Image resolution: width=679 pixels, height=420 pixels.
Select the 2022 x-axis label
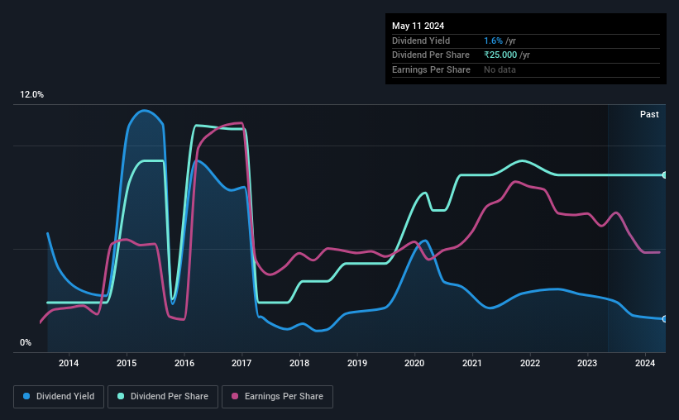tap(529, 363)
